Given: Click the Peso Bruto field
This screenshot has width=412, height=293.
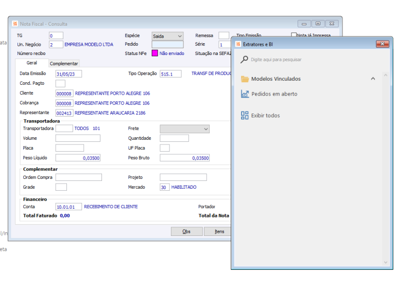Looking at the screenshot, I should [x=184, y=158].
